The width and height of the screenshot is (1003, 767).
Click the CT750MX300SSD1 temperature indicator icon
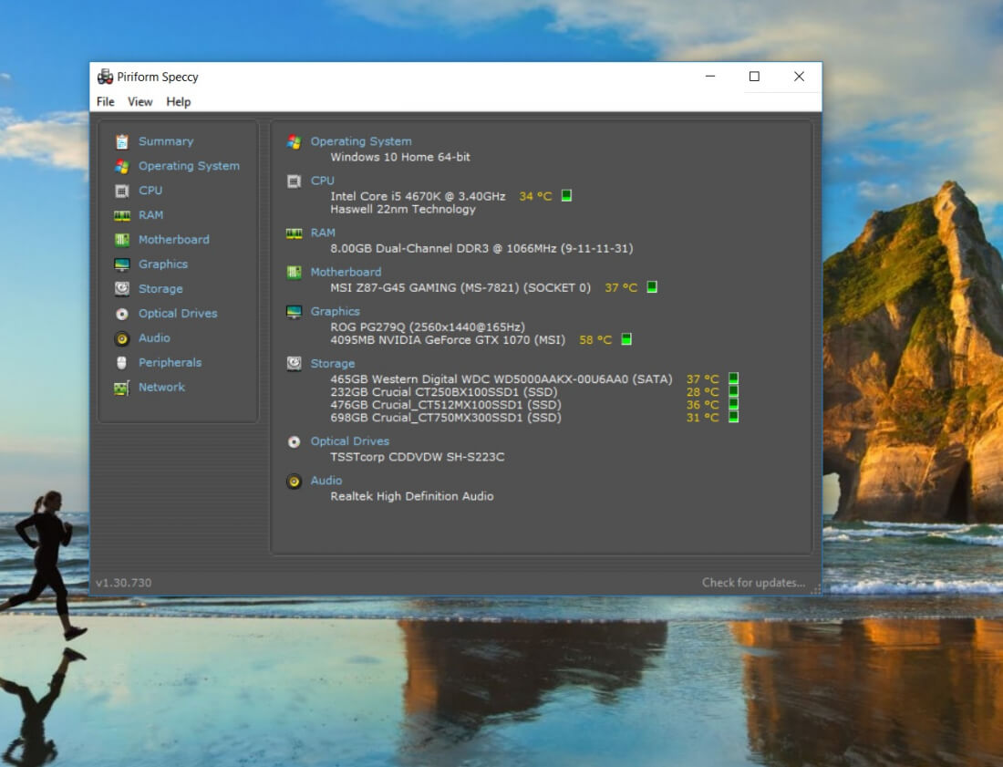(734, 417)
